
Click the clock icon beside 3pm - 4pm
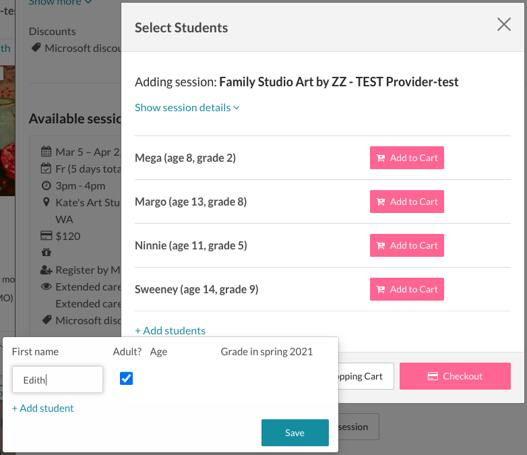click(x=46, y=185)
